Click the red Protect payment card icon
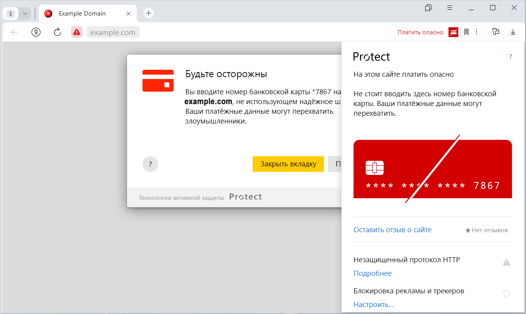This screenshot has width=526, height=314. point(453,32)
